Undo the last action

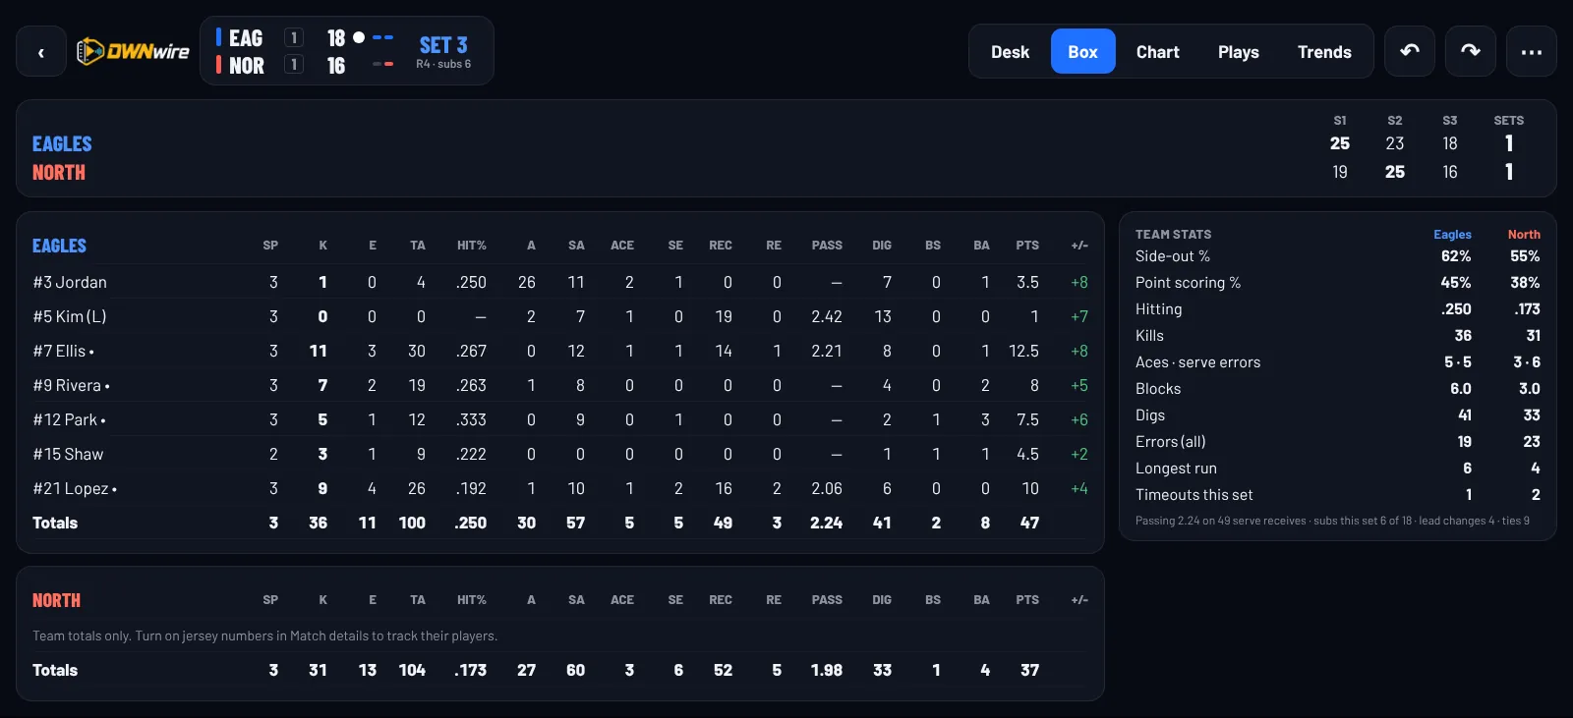pos(1410,52)
